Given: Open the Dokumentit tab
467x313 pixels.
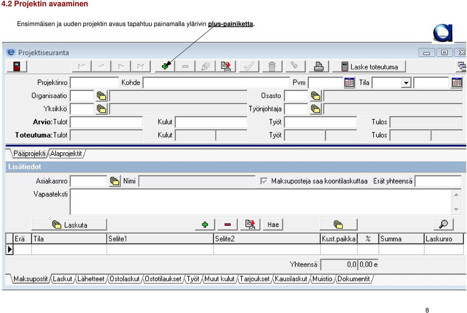Looking at the screenshot, I should tap(354, 279).
